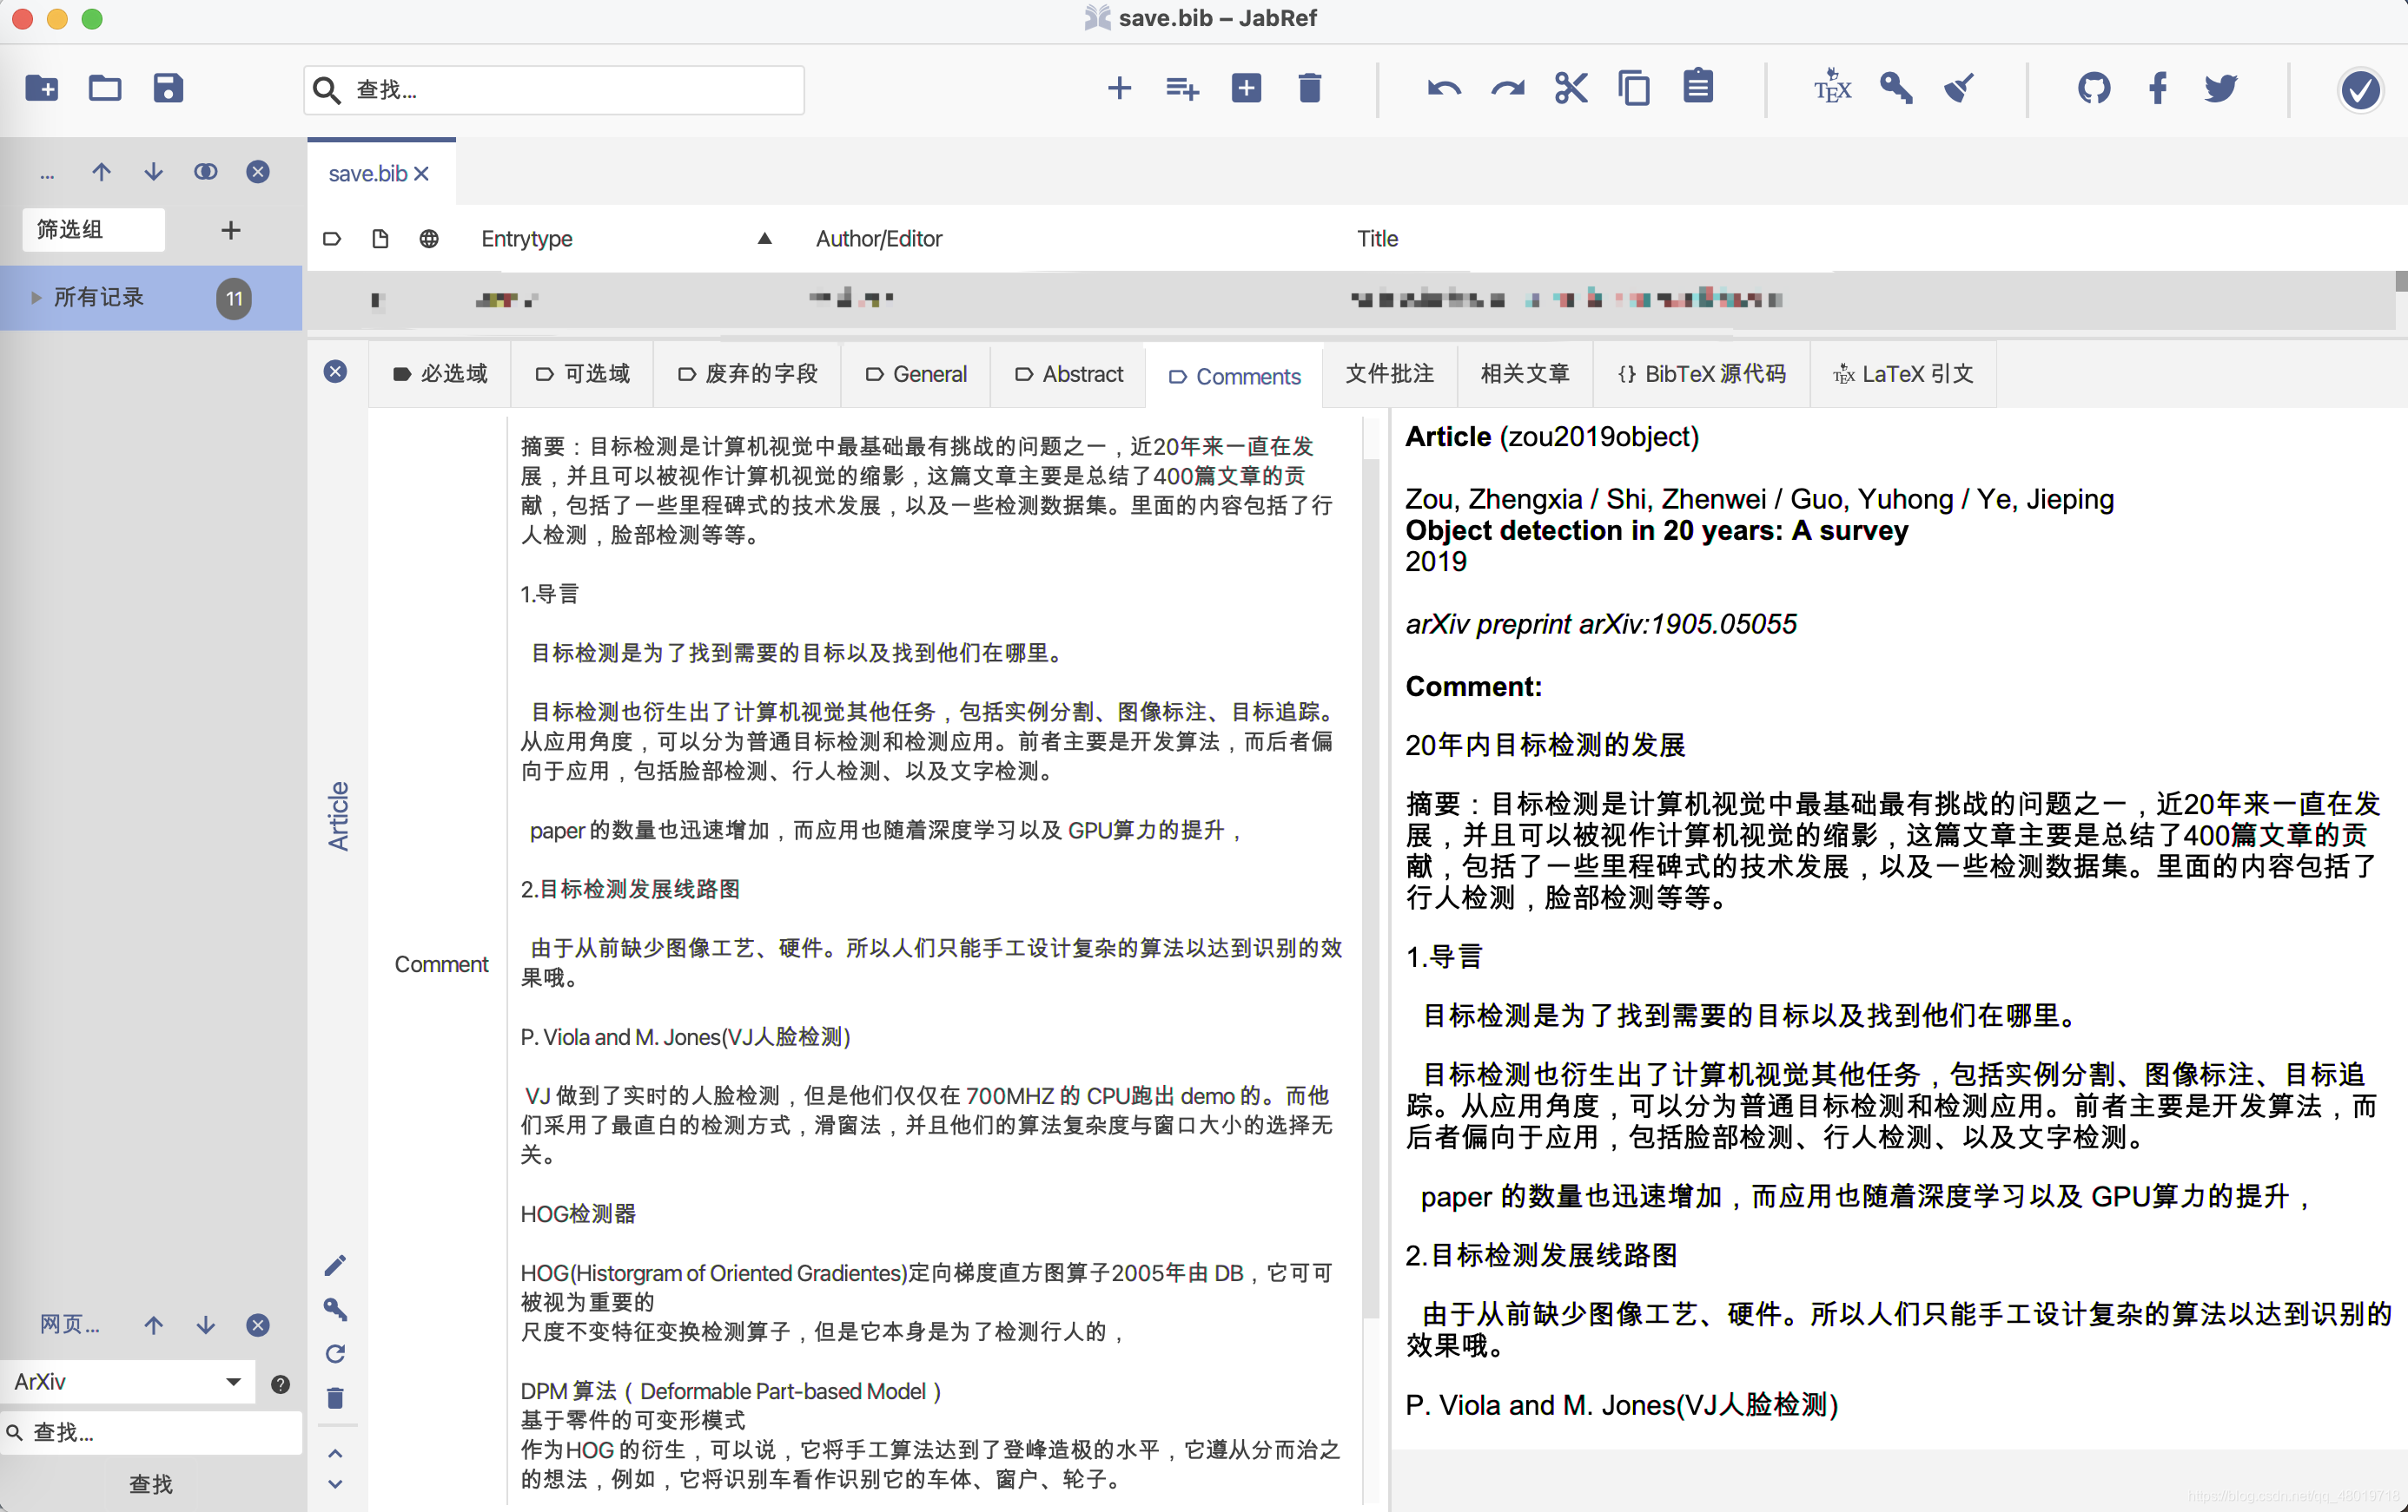Open library with the folder icon
The image size is (2408, 1512).
105,88
